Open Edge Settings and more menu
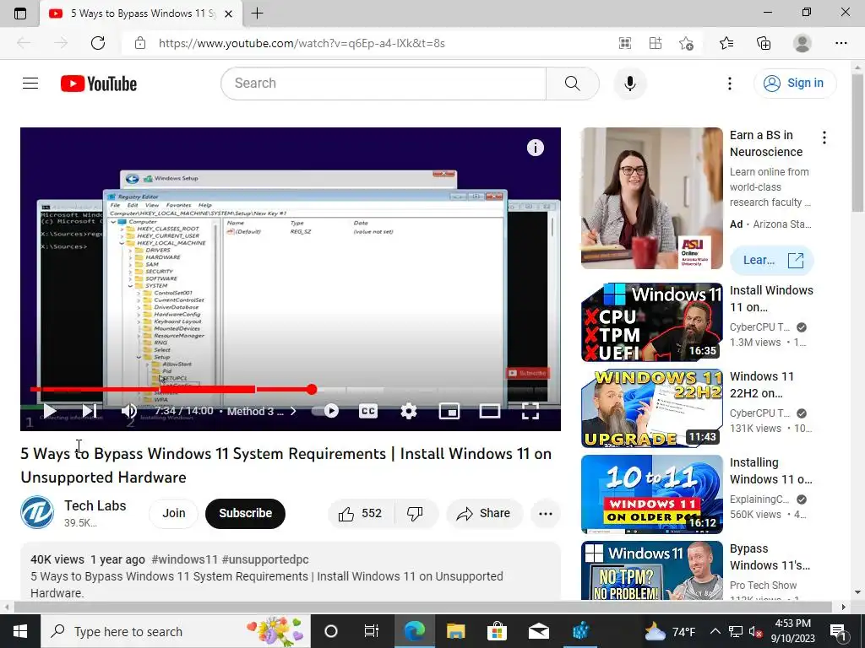This screenshot has width=865, height=648. 841,43
